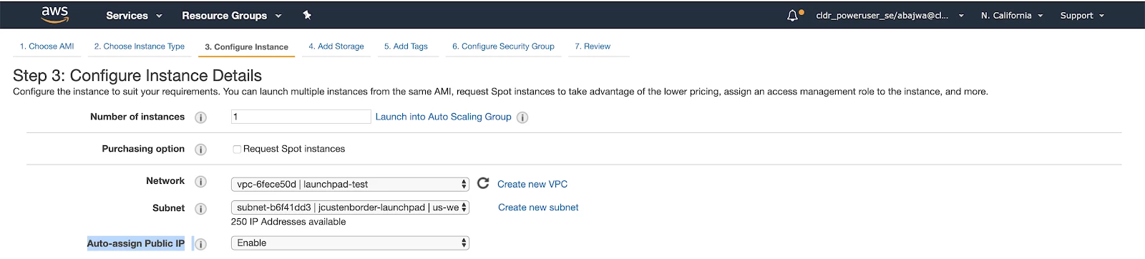This screenshot has width=1145, height=259.
Task: Click the 'Number of instances' label
Action: (x=137, y=117)
